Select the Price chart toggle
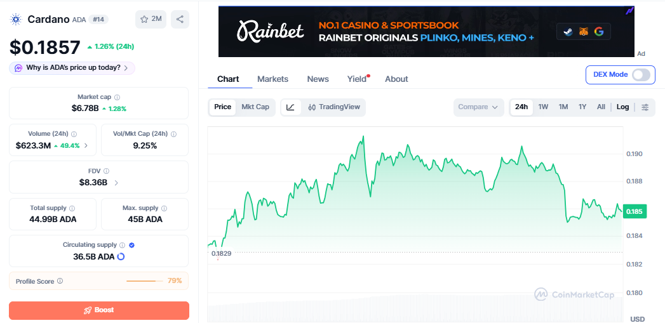665x323 pixels. click(223, 107)
